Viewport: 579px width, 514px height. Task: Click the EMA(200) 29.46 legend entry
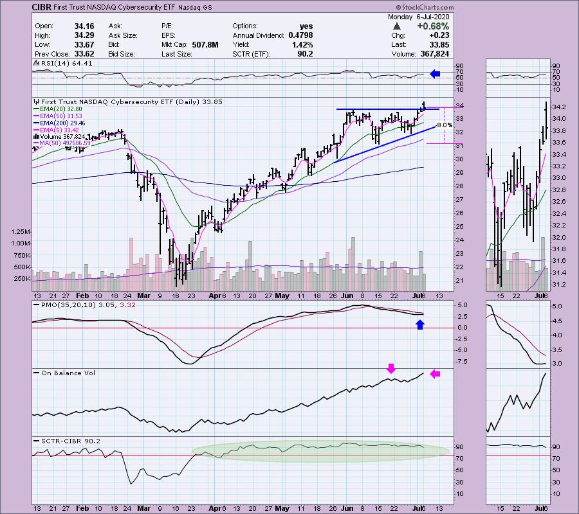[x=59, y=123]
